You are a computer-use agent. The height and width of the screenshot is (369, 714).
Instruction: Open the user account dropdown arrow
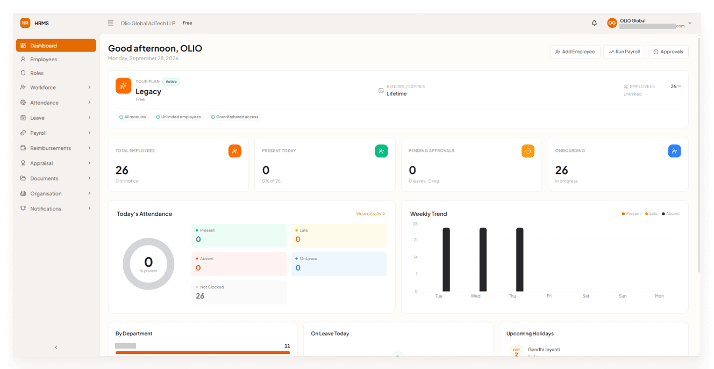point(690,24)
